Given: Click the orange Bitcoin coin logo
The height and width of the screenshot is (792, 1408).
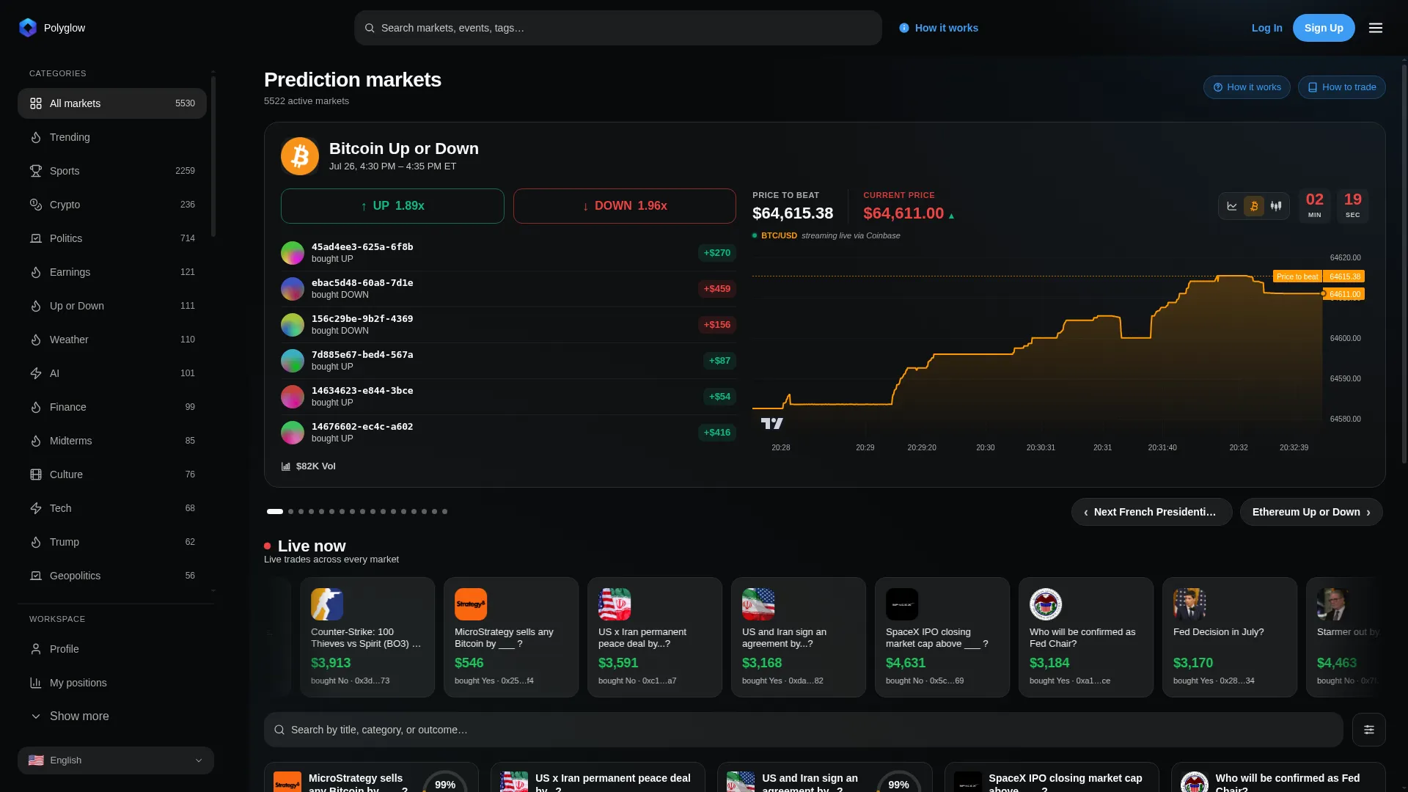Looking at the screenshot, I should click(300, 156).
